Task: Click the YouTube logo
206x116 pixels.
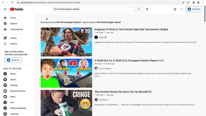Action: (17, 9)
